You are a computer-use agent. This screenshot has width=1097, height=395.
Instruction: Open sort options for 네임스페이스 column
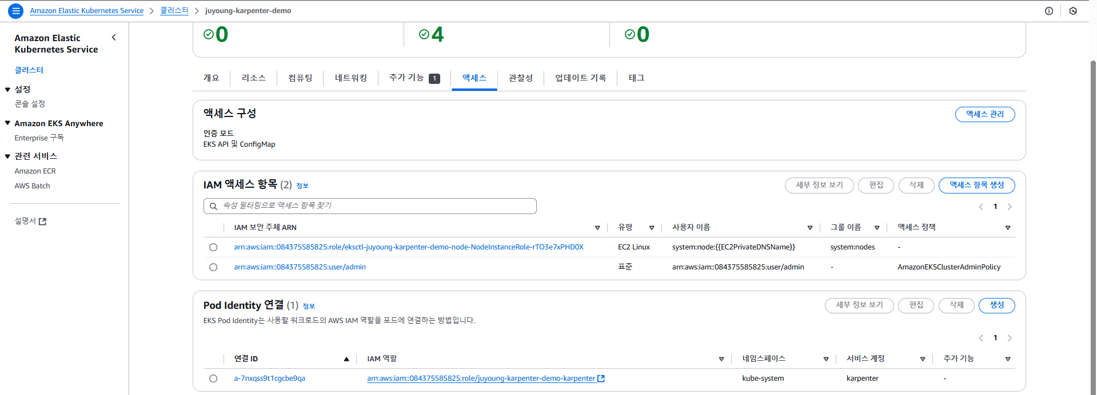[826, 359]
